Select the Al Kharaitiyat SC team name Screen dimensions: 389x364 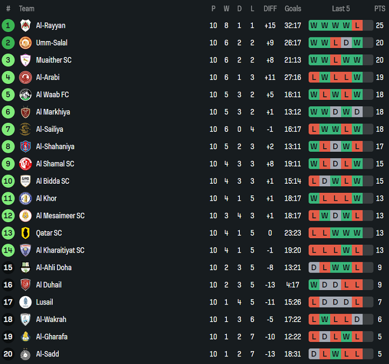[60, 250]
